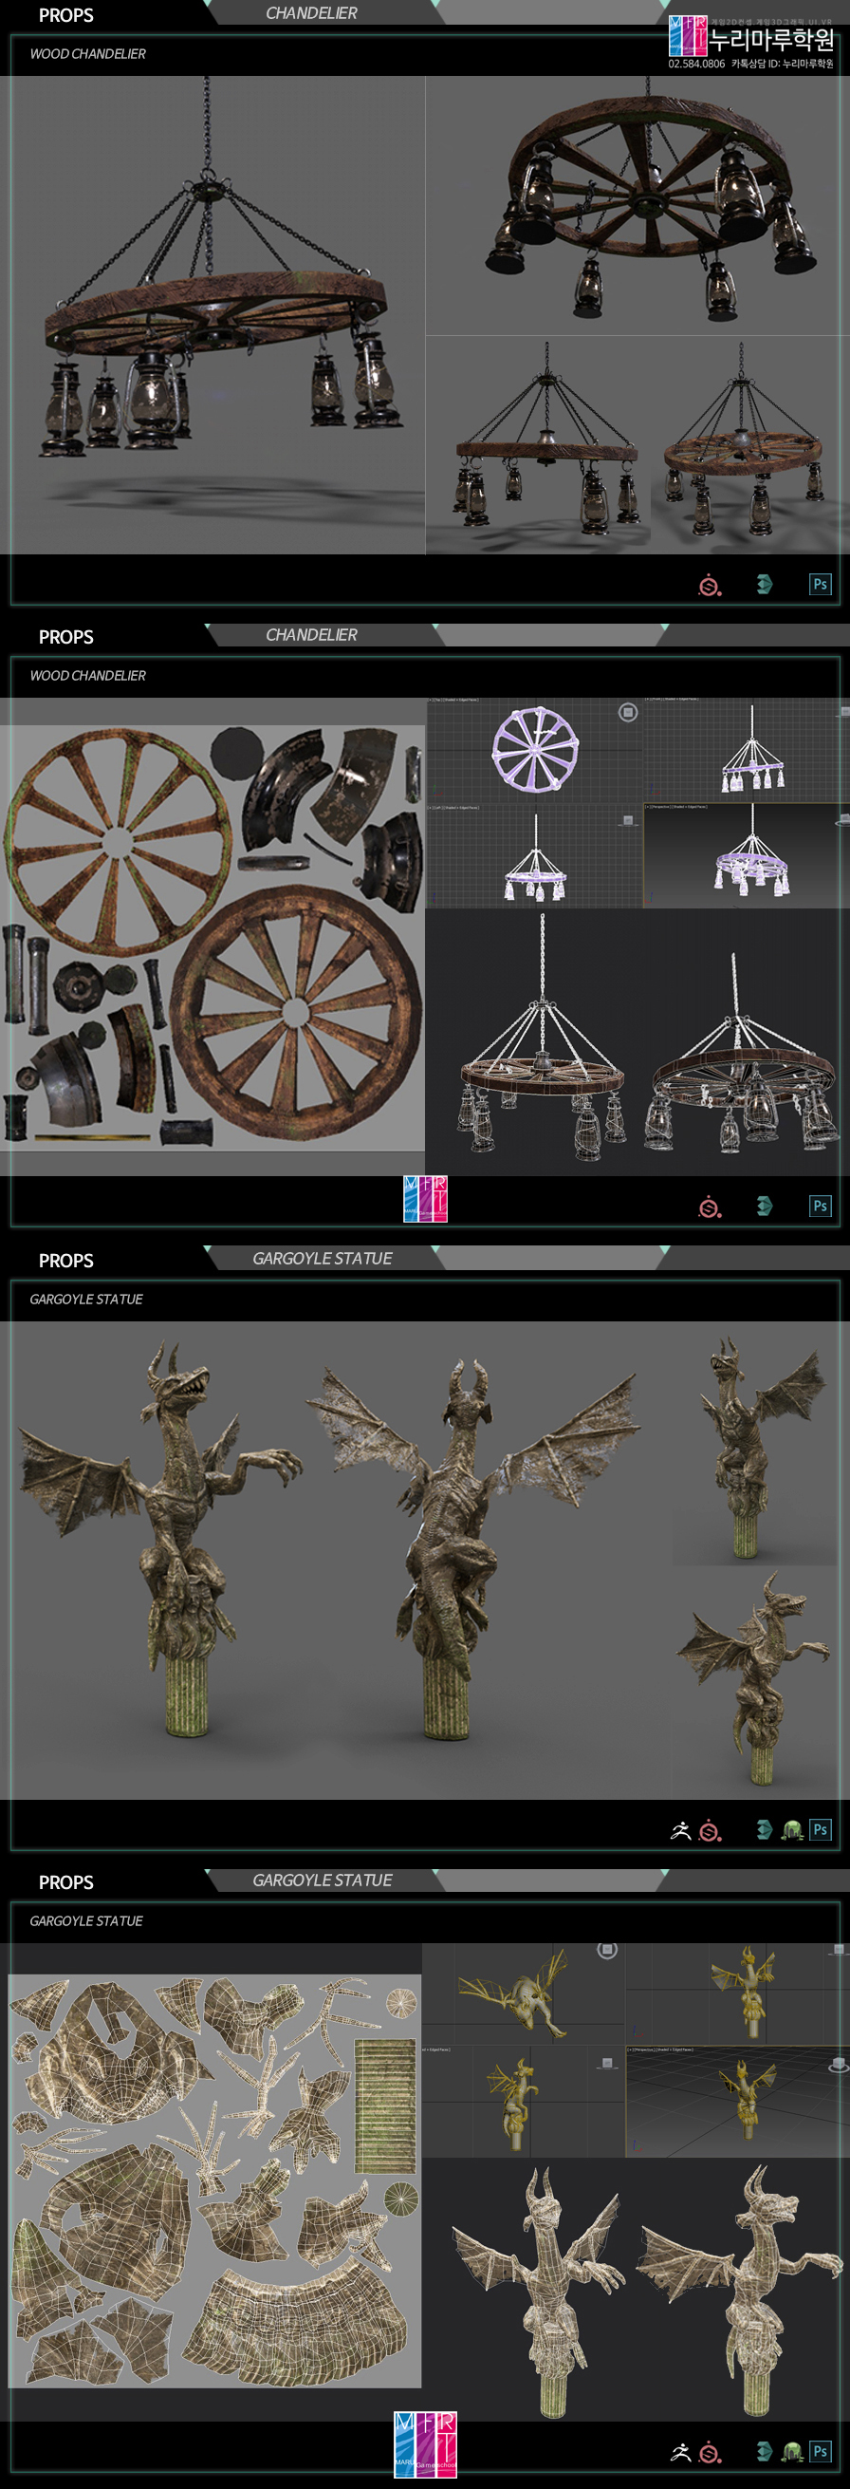Click the ZBrush icon below the gargoyle render
850x2489 pixels.
point(680,1829)
